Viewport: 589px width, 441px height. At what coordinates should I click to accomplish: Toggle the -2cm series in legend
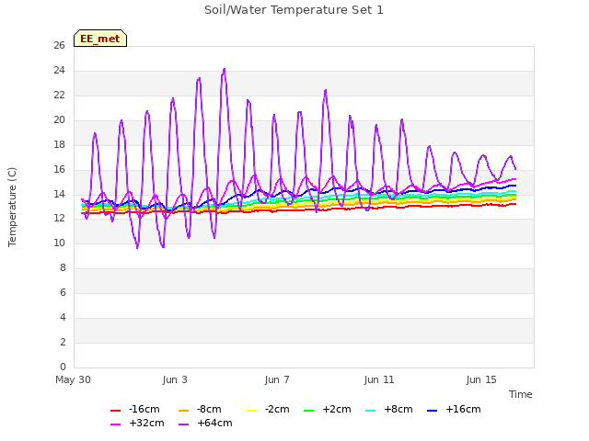coord(268,409)
